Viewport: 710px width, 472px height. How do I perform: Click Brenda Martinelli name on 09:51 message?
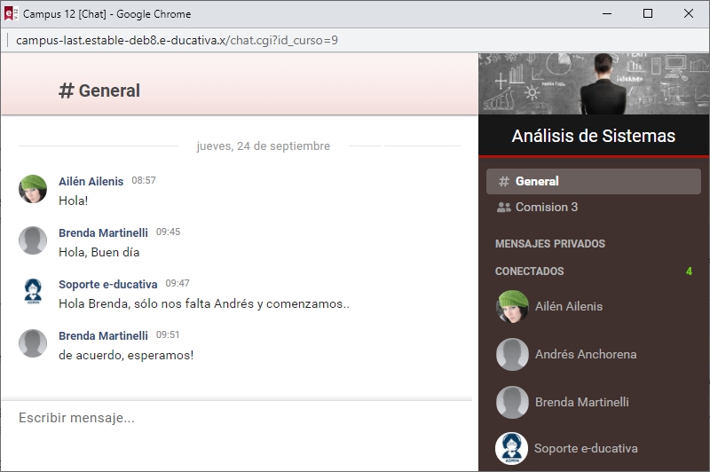[103, 335]
